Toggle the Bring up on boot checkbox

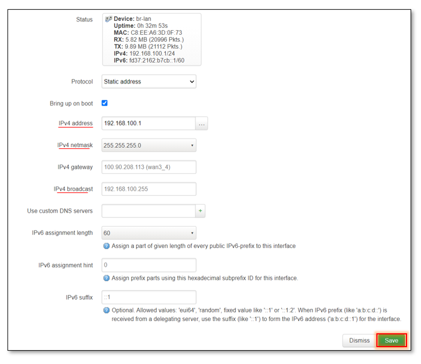(x=104, y=103)
